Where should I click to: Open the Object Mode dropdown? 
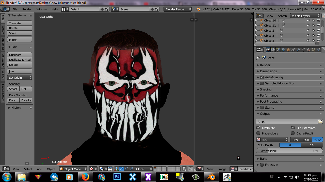coord(73,169)
